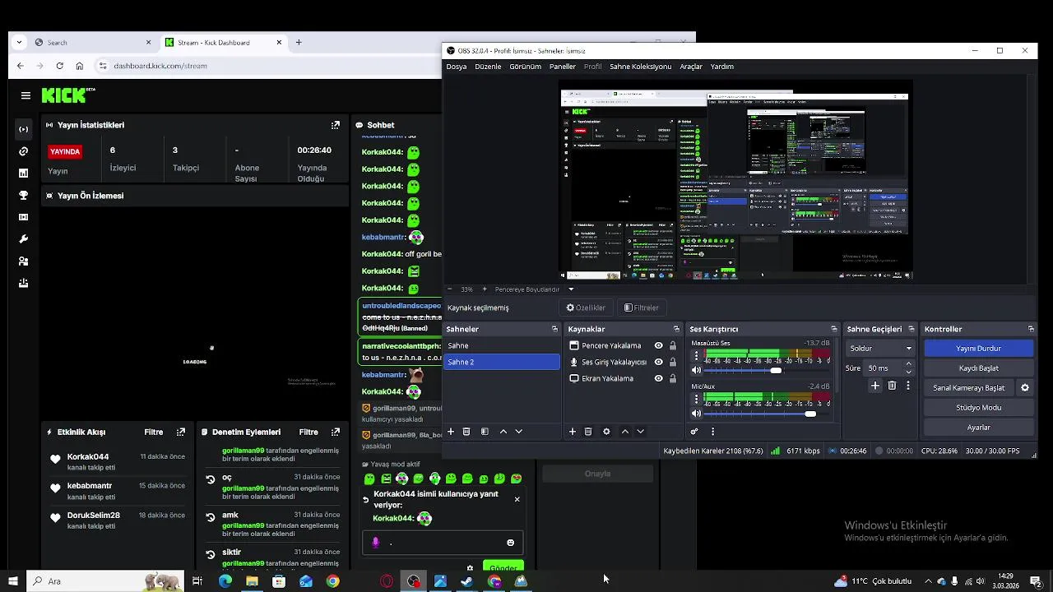Screen dimensions: 1053x592
Task: Remove selected scene with Sahneler trash icon
Action: [x=466, y=432]
